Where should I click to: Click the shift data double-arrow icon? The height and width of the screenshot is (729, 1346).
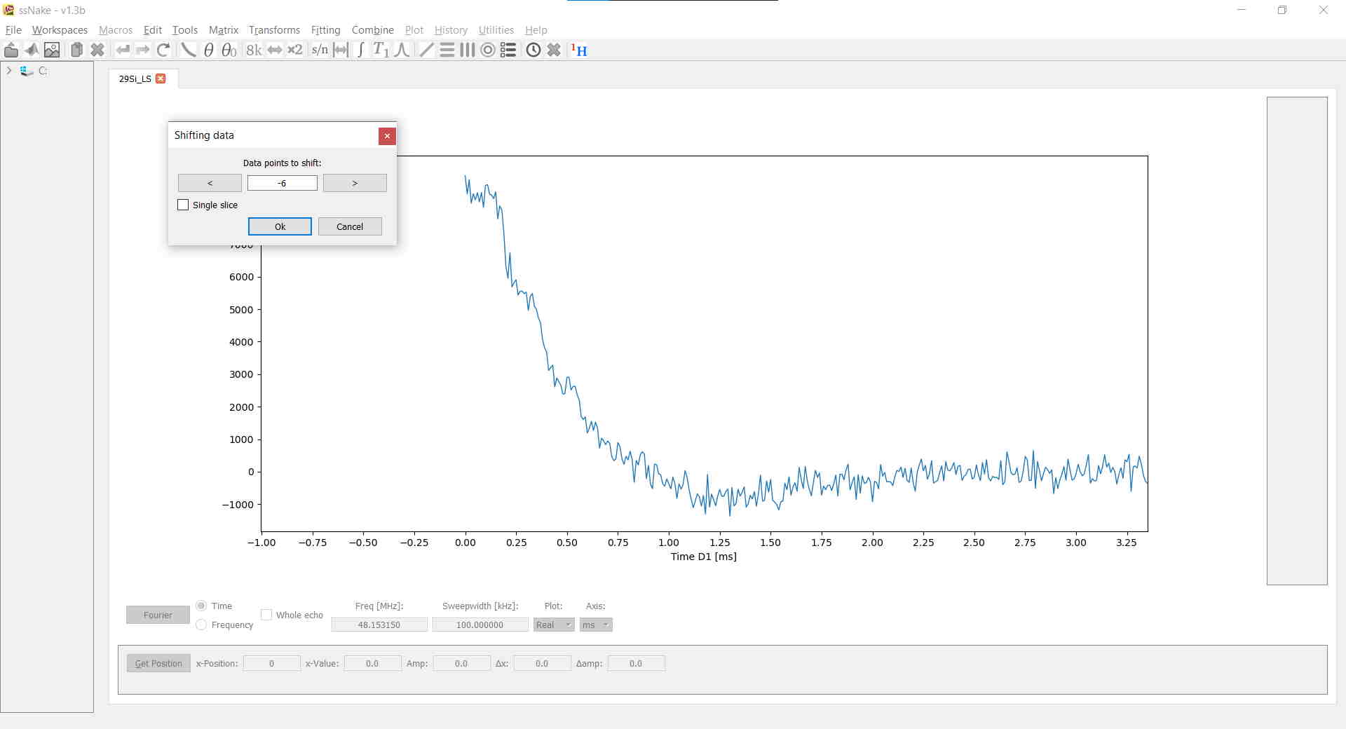275,50
